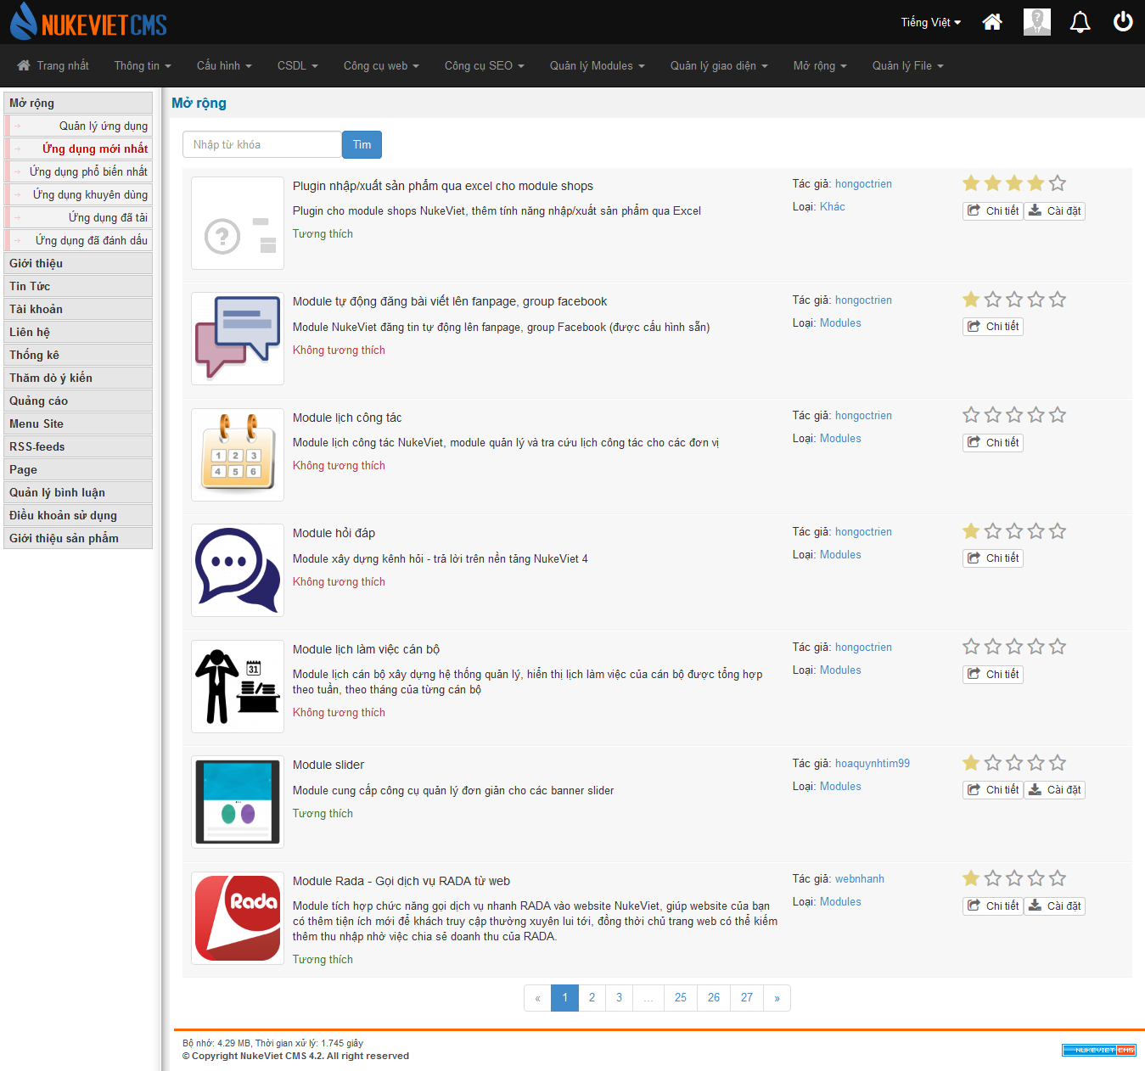Viewport: 1145px width, 1071px height.
Task: Give Excel plugin a five-star rating
Action: (1058, 183)
